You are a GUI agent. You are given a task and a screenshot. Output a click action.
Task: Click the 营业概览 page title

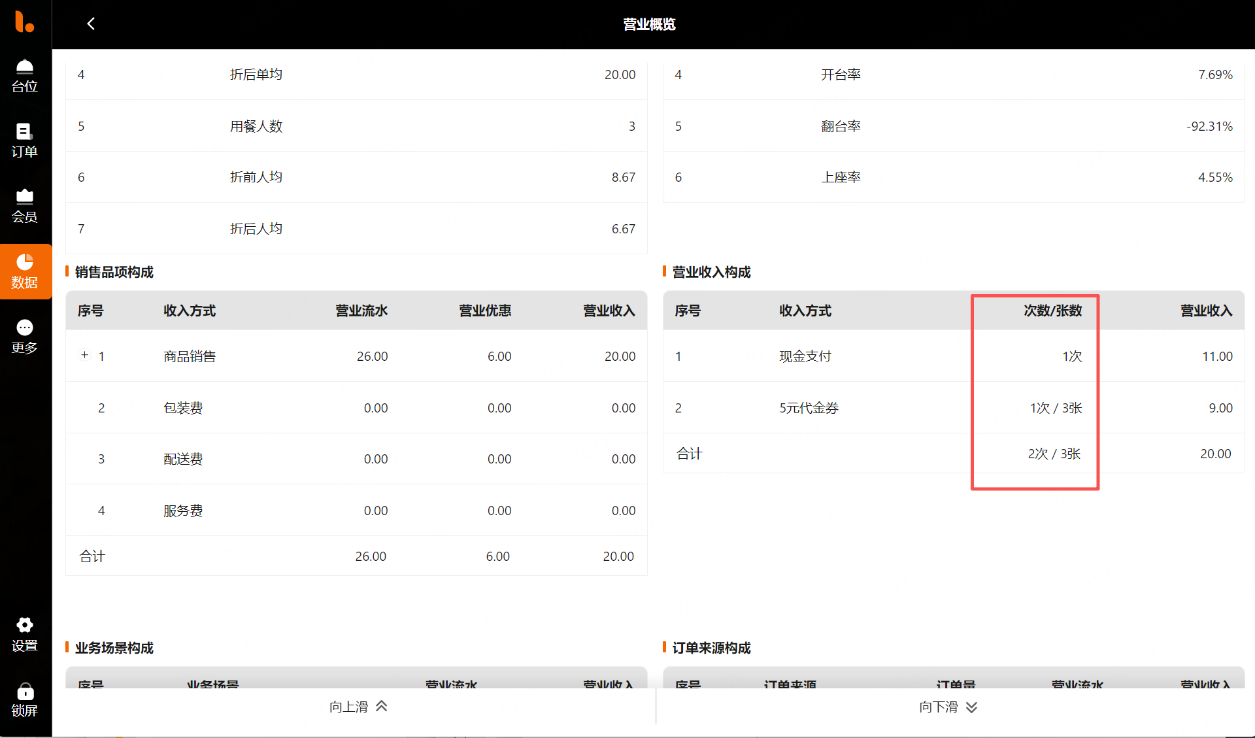coord(648,24)
